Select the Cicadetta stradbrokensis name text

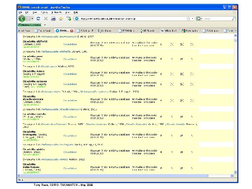click(33, 98)
